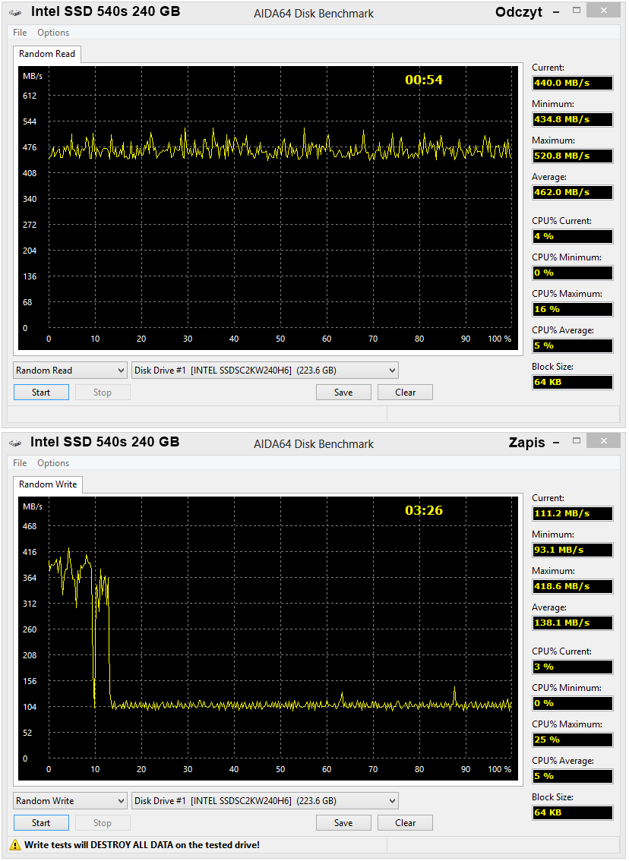
Task: Click the disk drive icon in the upper window title bar
Action: click(x=15, y=12)
